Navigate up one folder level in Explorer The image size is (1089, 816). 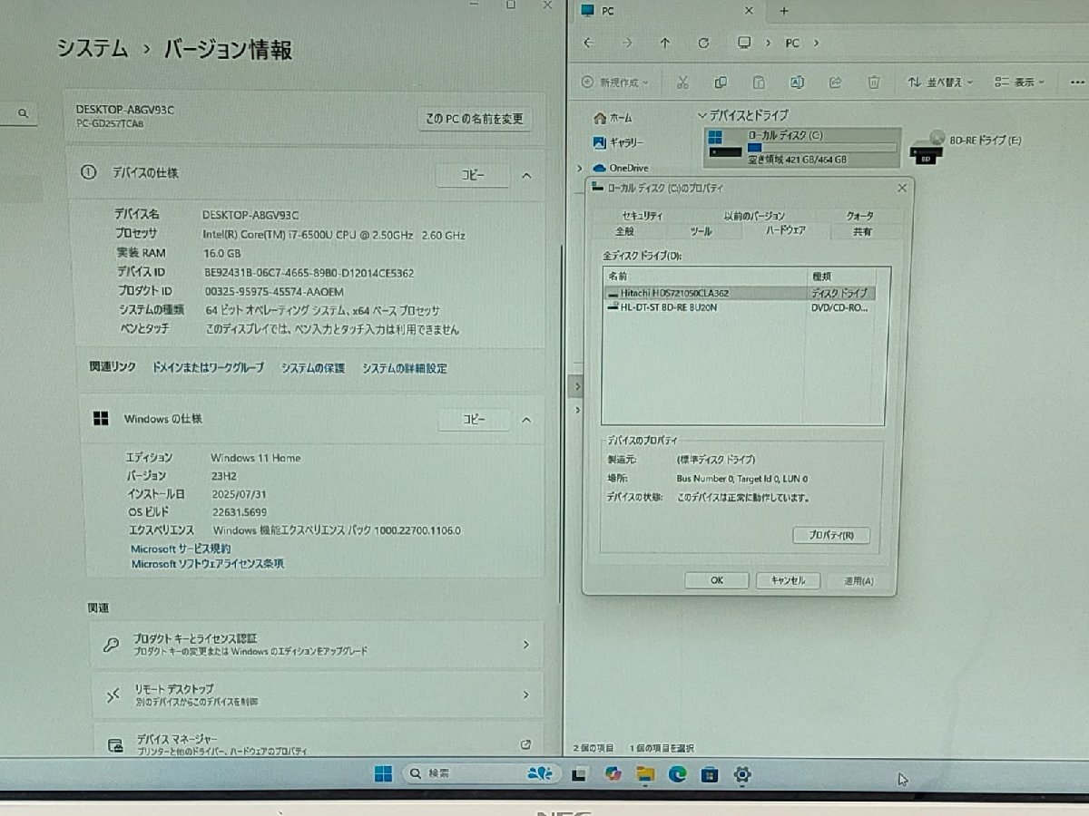click(x=665, y=43)
